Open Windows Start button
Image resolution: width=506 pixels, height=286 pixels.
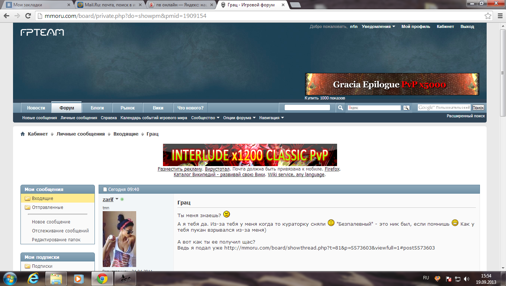9,278
